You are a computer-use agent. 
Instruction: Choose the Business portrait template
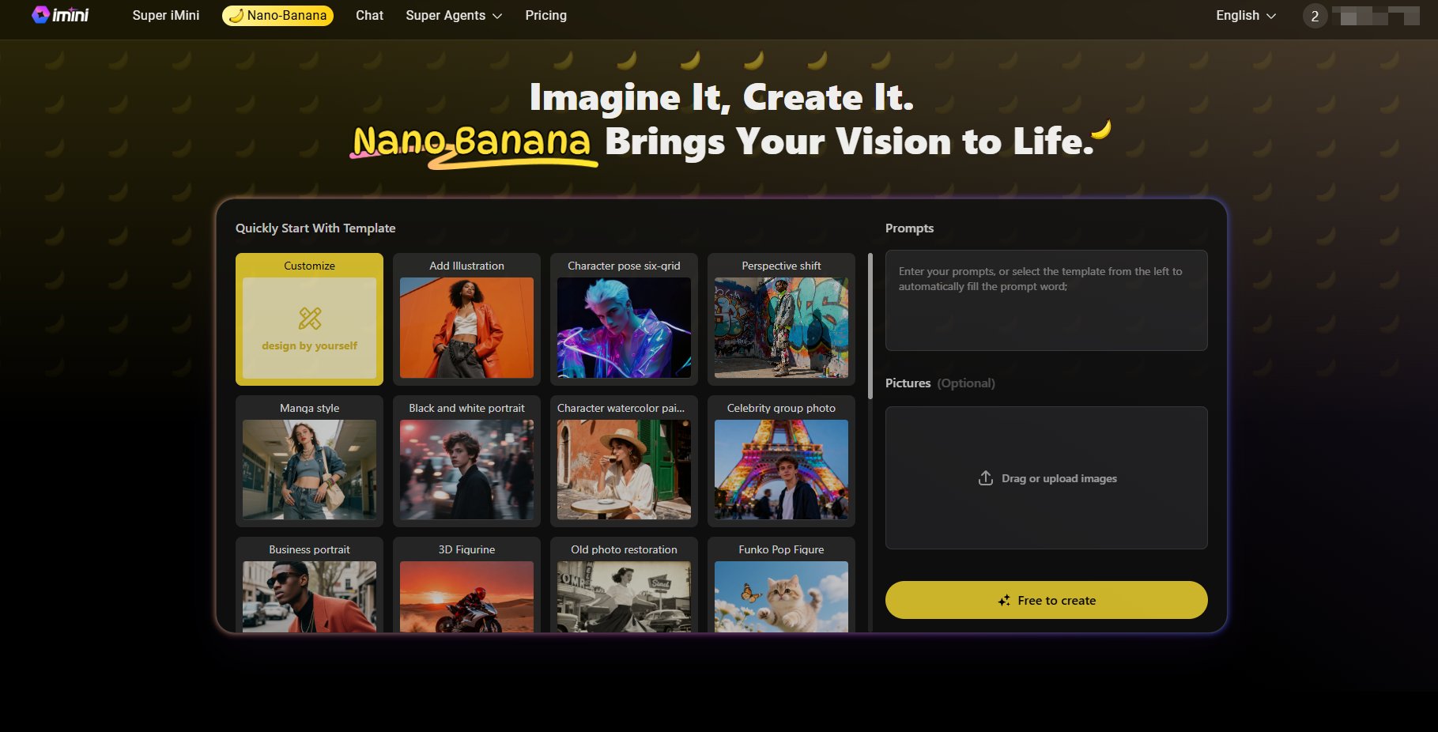tap(309, 584)
